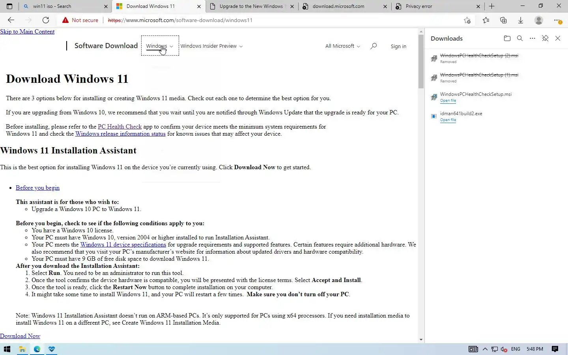This screenshot has width=568, height=355.
Task: Close the Privacy error tab
Action: coord(478,6)
